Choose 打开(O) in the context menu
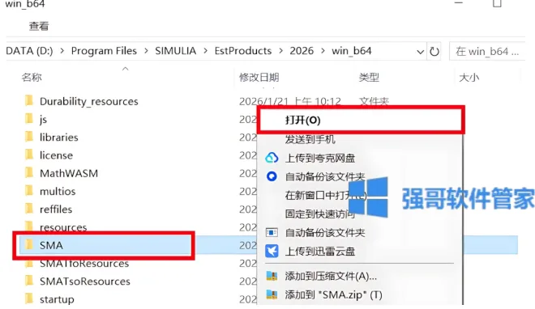Screen dimensions: 535x309 [x=360, y=120]
